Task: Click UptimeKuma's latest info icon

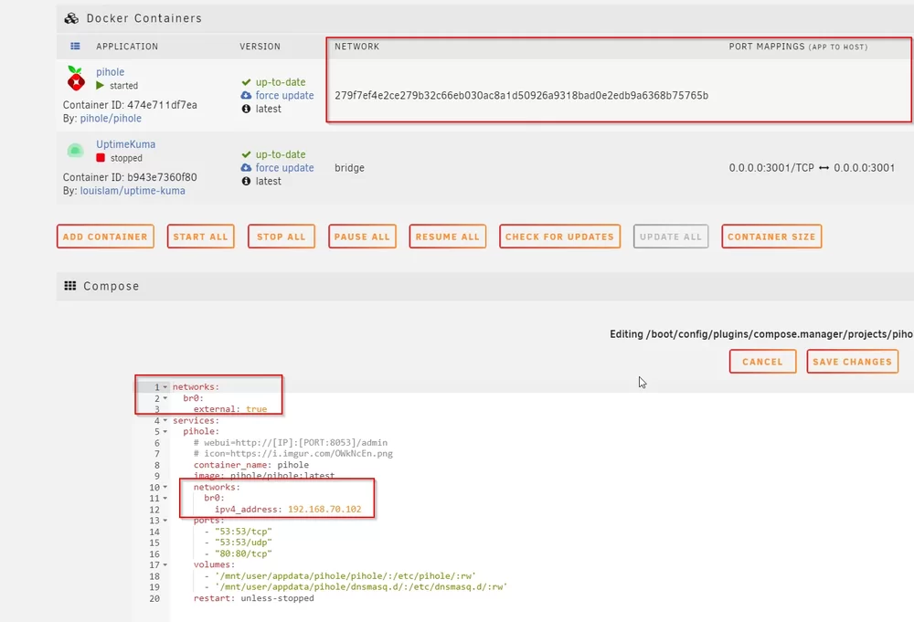Action: 246,181
